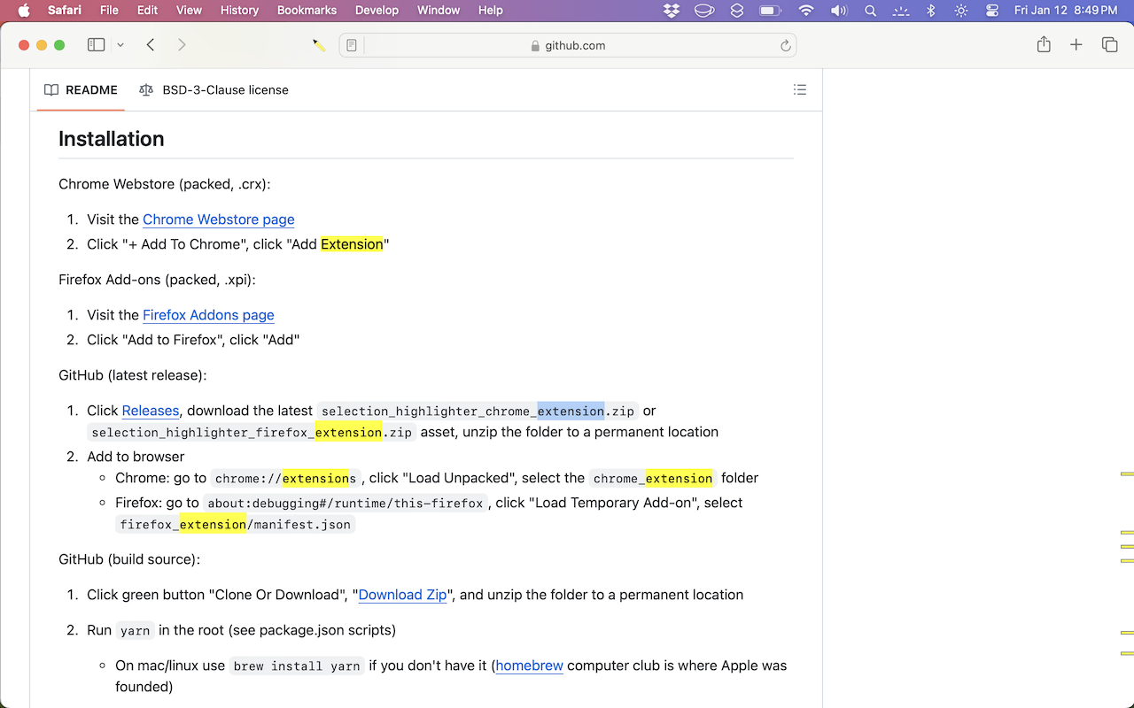Select the README tab
The width and height of the screenshot is (1134, 708).
pos(81,89)
